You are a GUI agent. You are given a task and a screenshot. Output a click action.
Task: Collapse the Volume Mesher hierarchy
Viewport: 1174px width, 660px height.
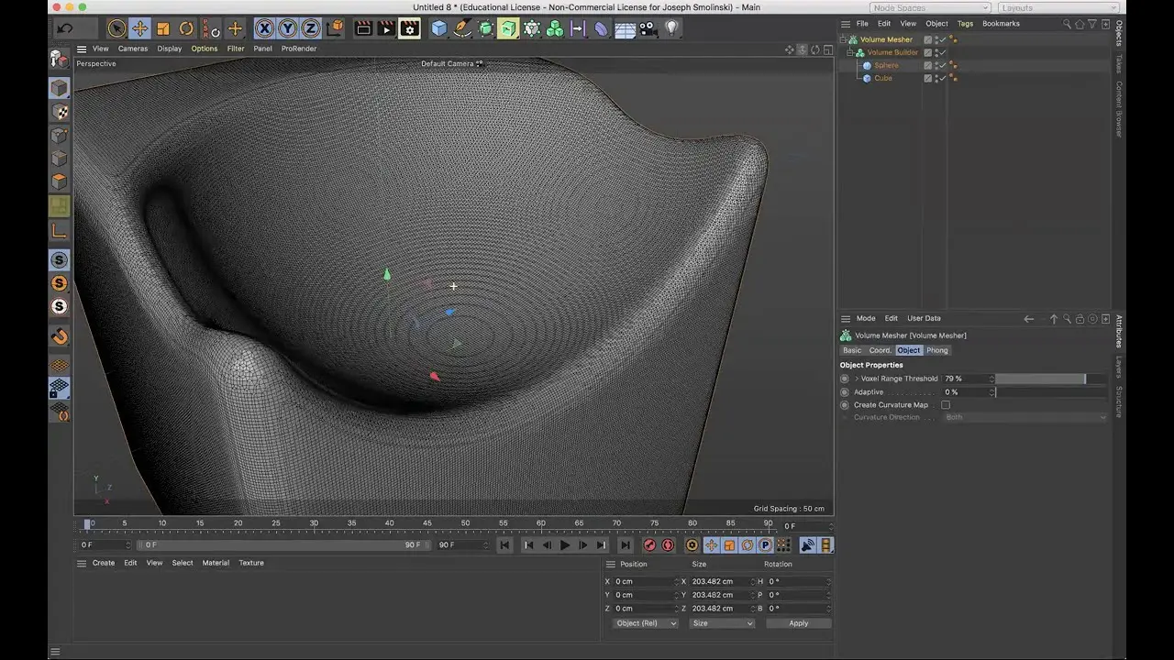[843, 39]
